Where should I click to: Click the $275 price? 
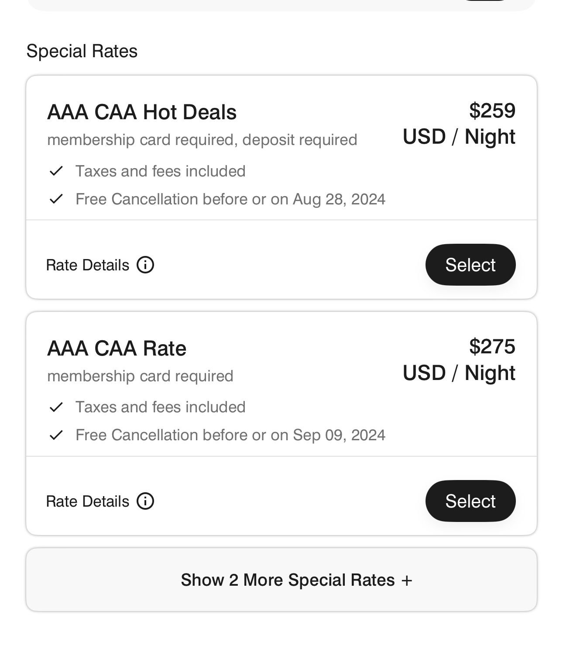(x=492, y=347)
